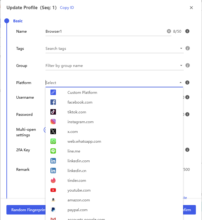Select the Custom Platform chain-link icon

point(53,92)
